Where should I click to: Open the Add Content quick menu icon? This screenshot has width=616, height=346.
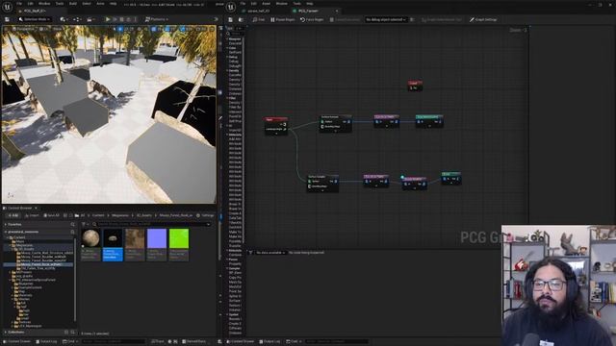point(63,19)
